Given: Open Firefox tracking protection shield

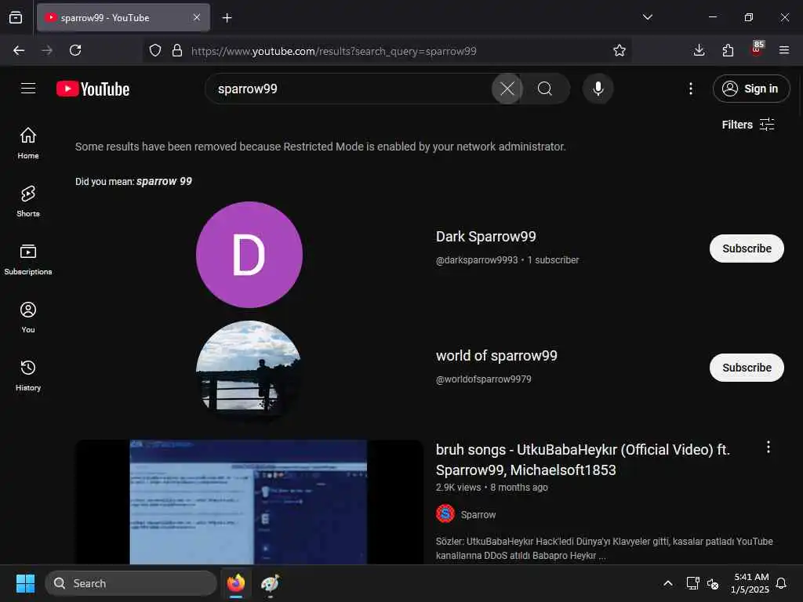Looking at the screenshot, I should [x=155, y=50].
